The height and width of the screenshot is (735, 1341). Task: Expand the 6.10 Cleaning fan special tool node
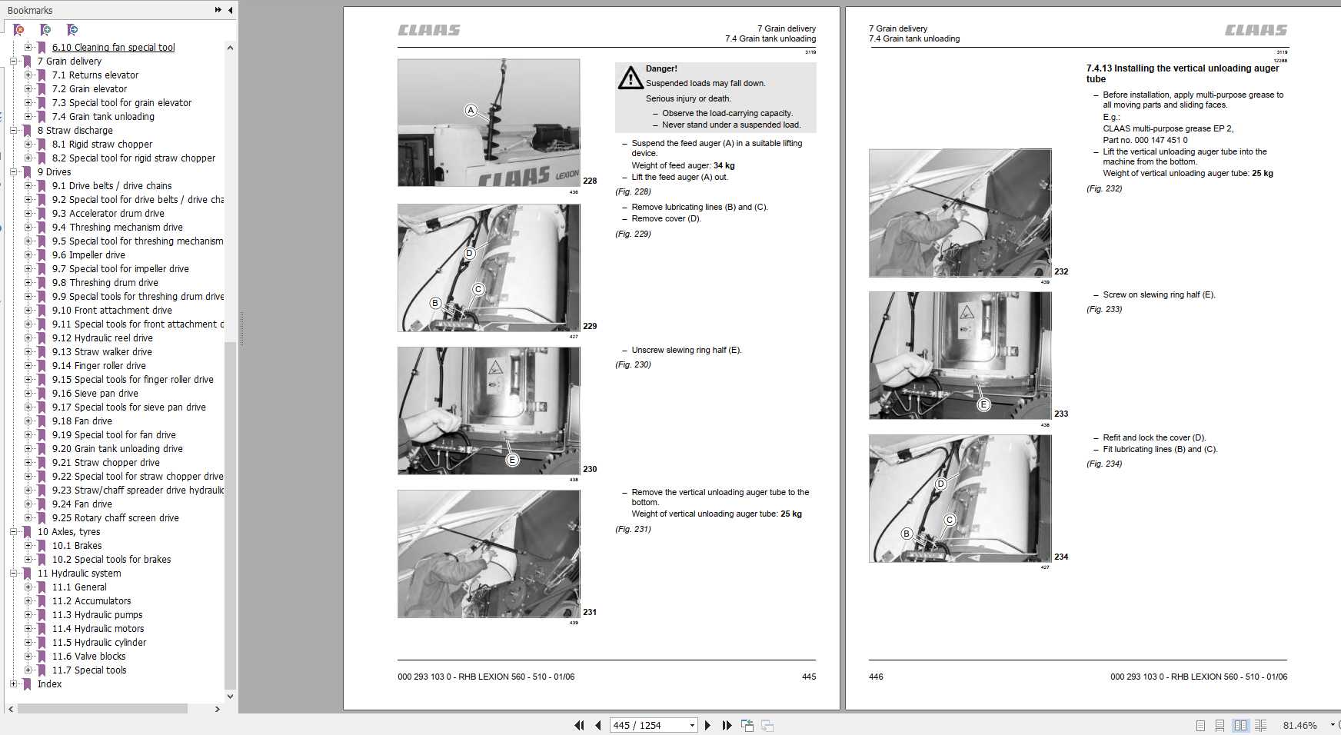[x=28, y=47]
